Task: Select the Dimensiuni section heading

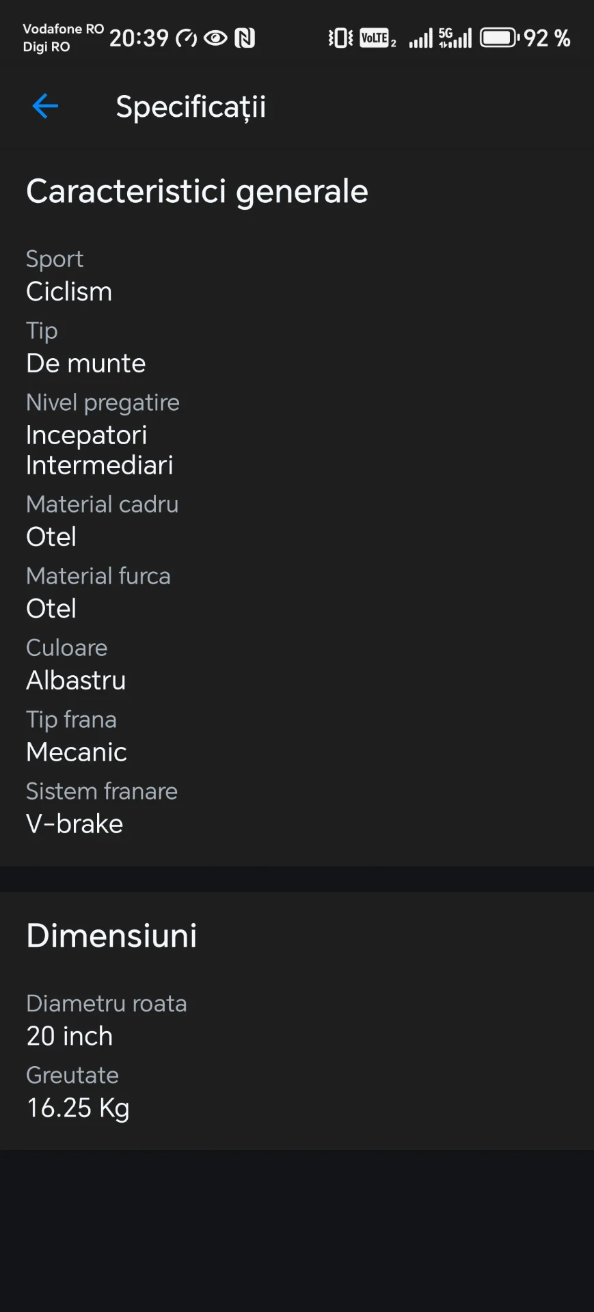Action: tap(111, 935)
